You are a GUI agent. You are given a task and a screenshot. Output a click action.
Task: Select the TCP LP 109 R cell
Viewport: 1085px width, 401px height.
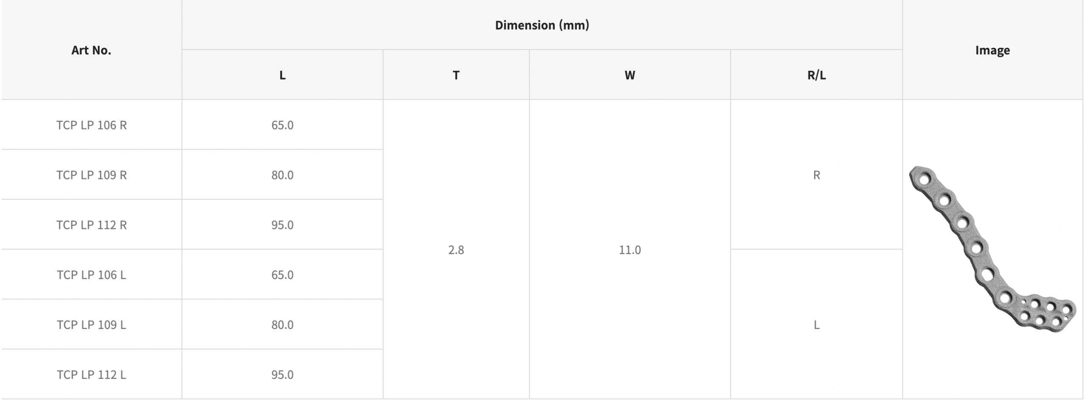92,175
